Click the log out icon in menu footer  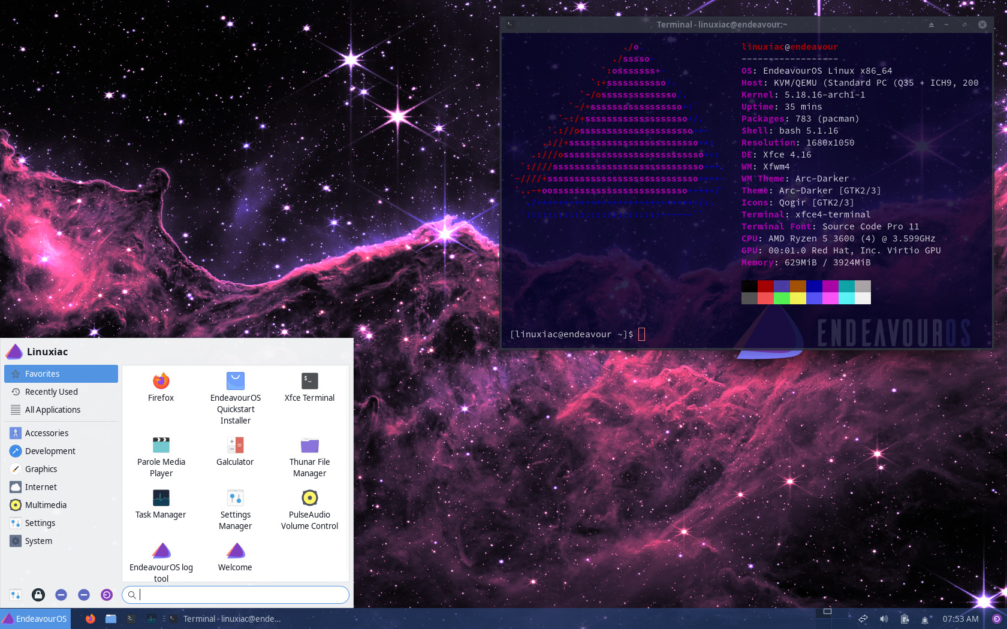point(107,595)
